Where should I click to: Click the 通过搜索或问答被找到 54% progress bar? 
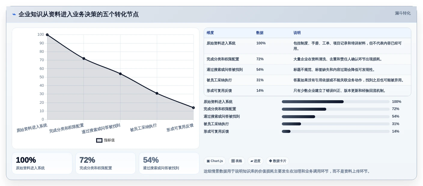[336, 117]
